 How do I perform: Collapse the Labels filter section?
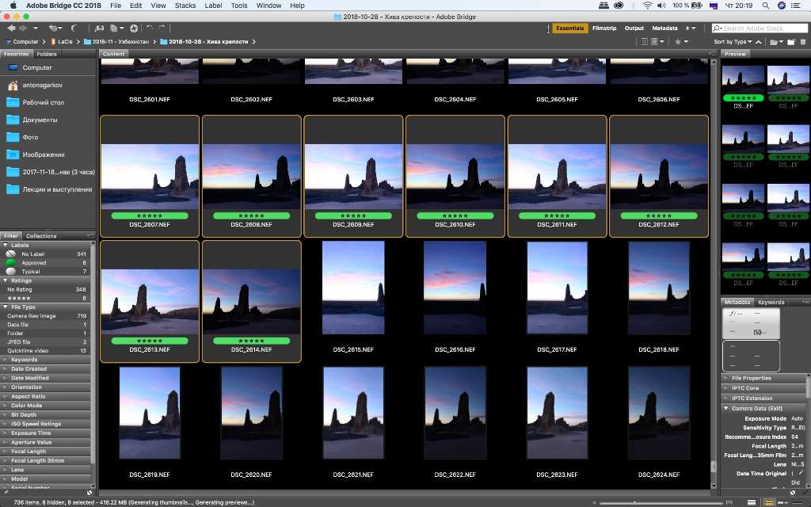pos(6,246)
